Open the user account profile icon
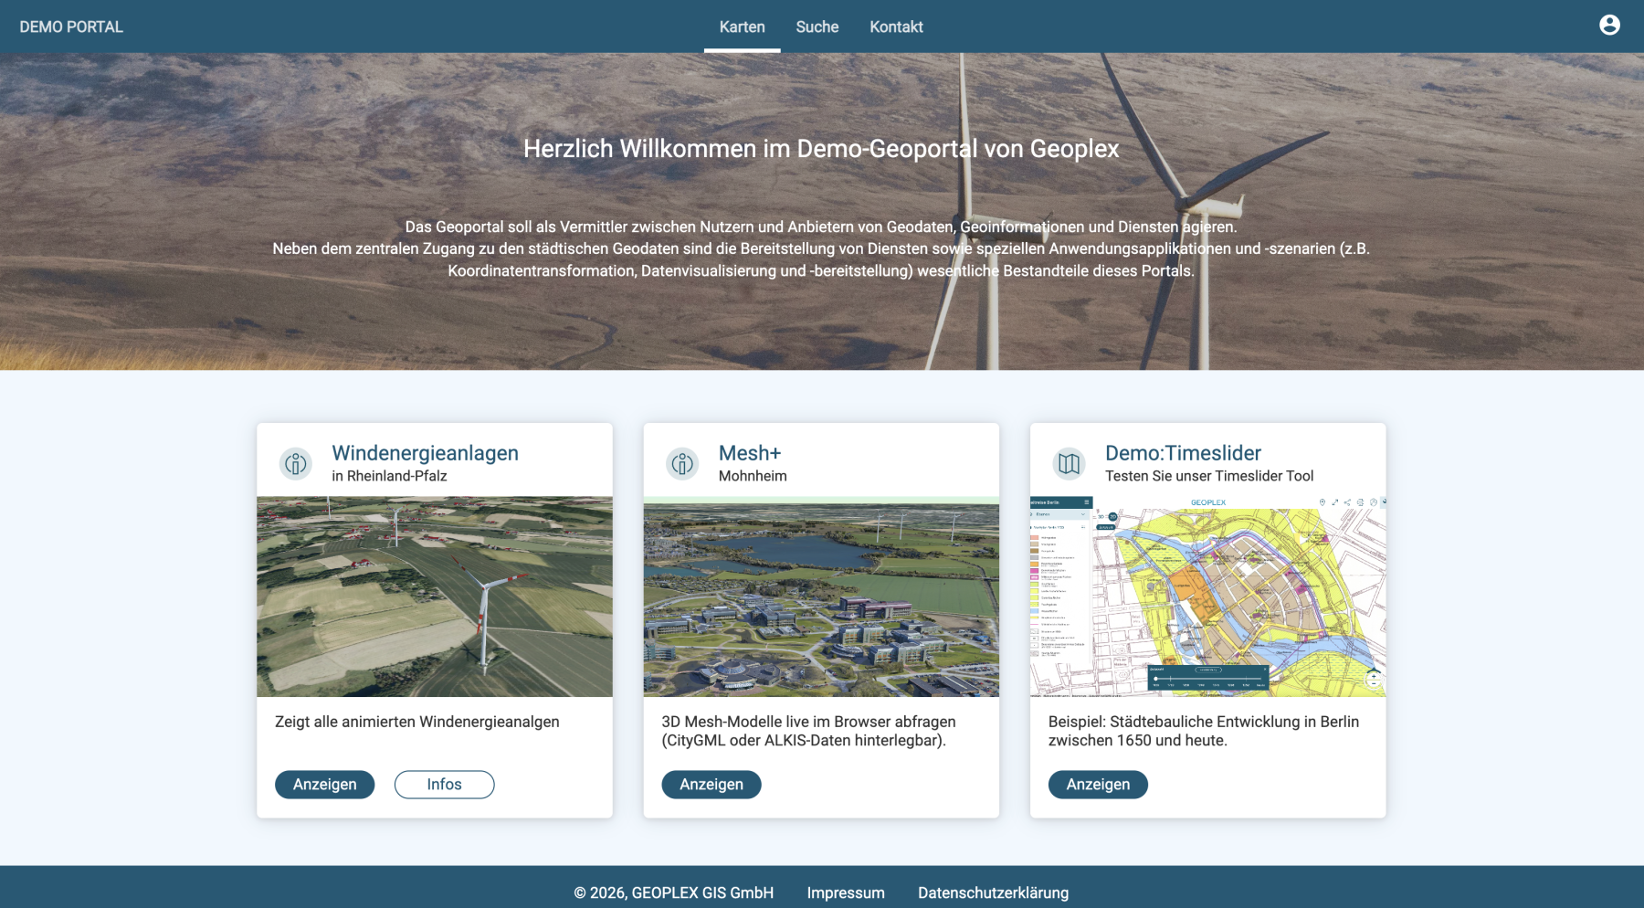Image resolution: width=1644 pixels, height=908 pixels. tap(1609, 26)
